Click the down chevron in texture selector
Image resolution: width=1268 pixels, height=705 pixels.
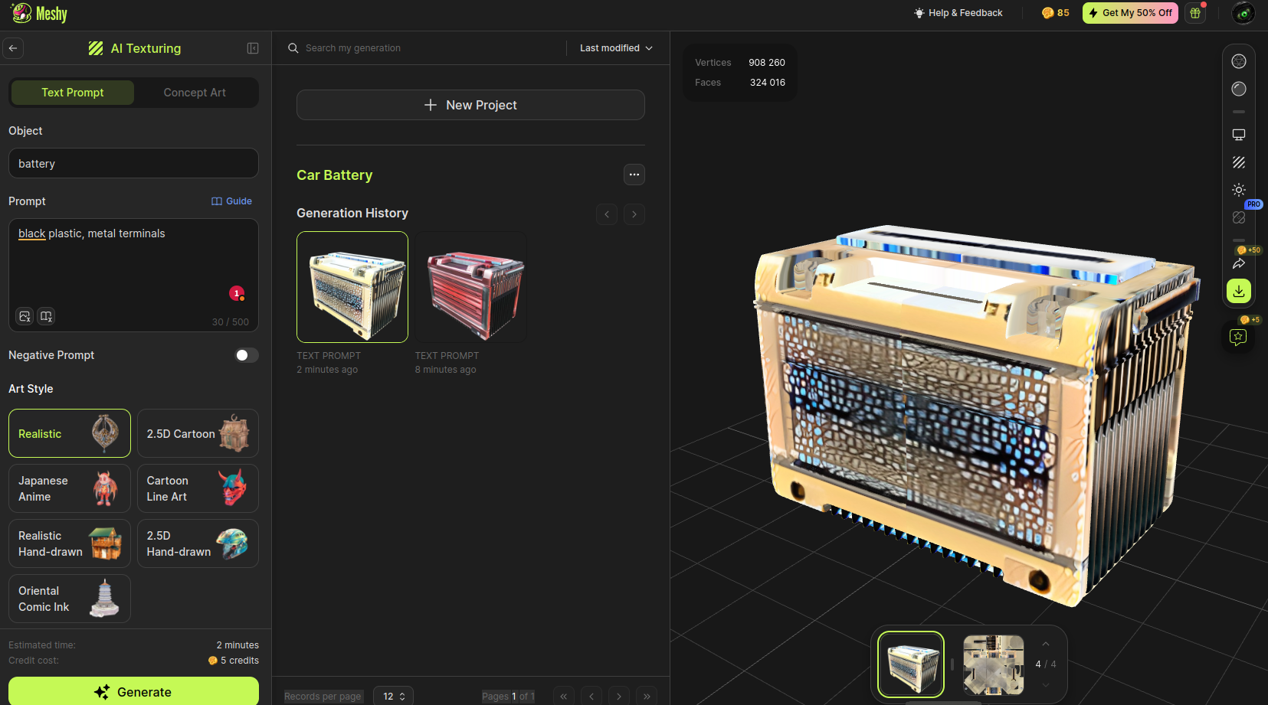[1046, 685]
